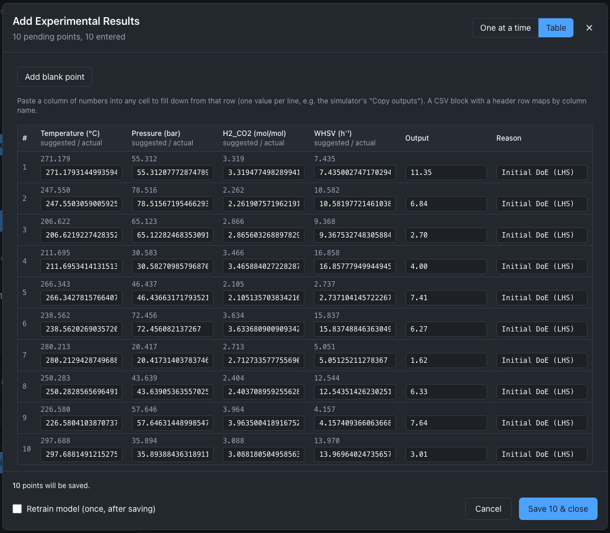Edit row 1 Temperature actual field
Image resolution: width=610 pixels, height=533 pixels.
tap(82, 173)
